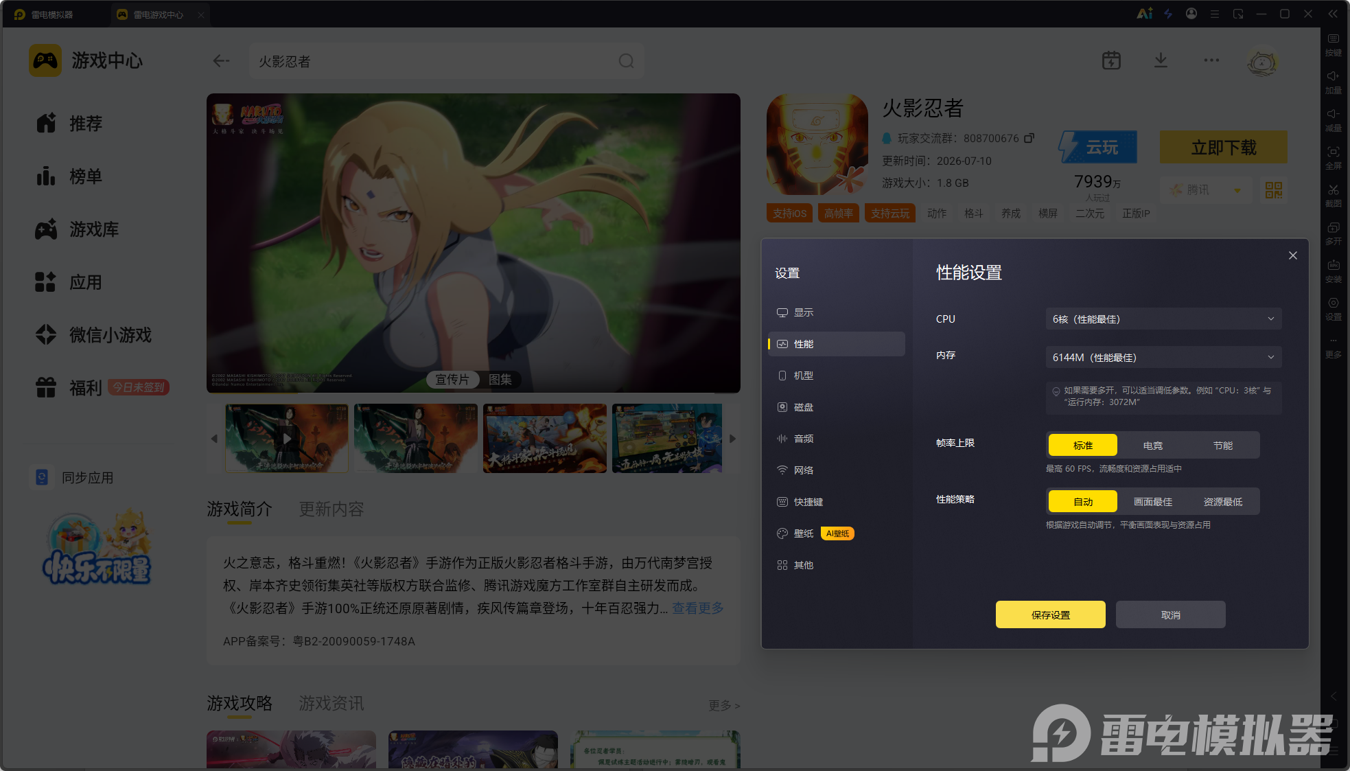Open 磁盘 disk settings
Screen dimensions: 1350x771
837,407
